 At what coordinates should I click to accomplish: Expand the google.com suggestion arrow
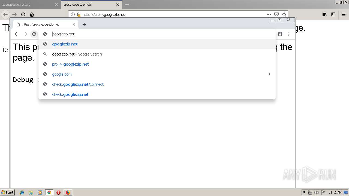(x=269, y=74)
